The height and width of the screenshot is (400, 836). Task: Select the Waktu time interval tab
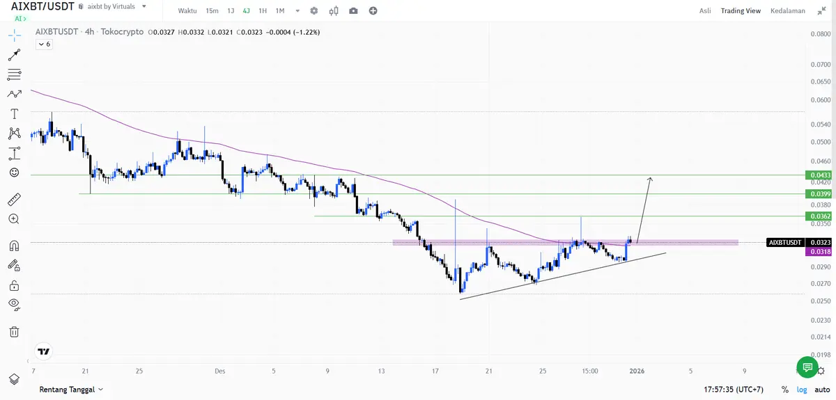click(x=187, y=10)
